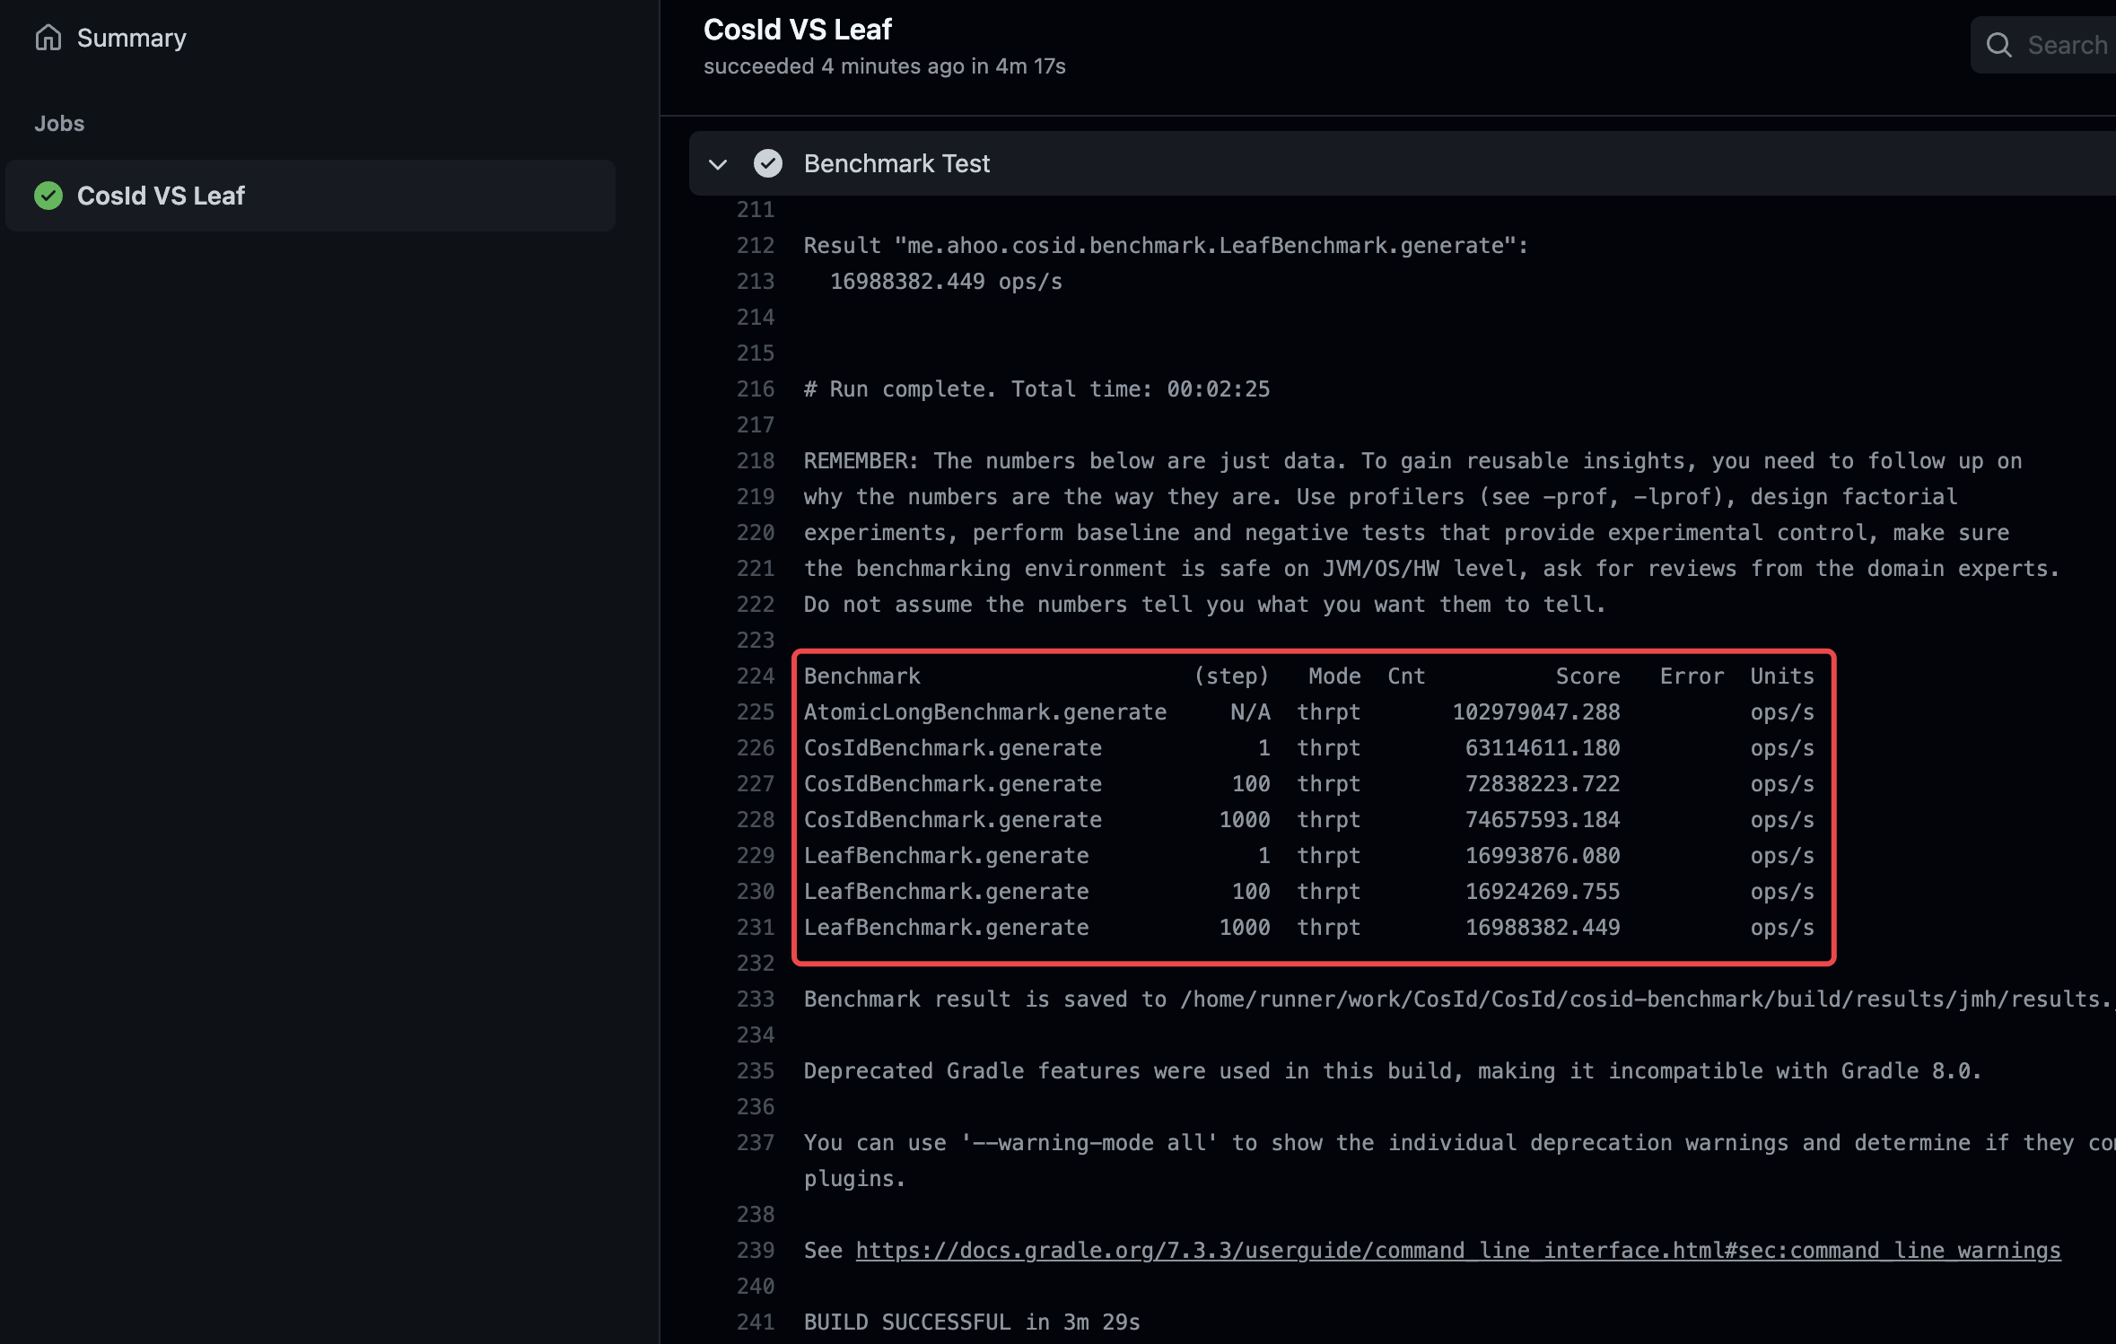Select the CosId VS Leaf job

tap(160, 196)
